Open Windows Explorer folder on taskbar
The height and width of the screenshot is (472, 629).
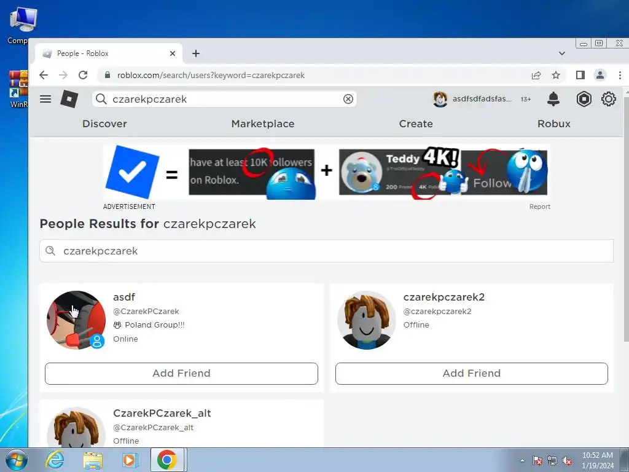93,460
